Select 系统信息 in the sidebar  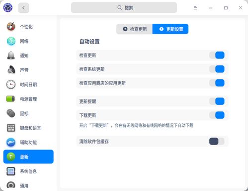(x=28, y=171)
